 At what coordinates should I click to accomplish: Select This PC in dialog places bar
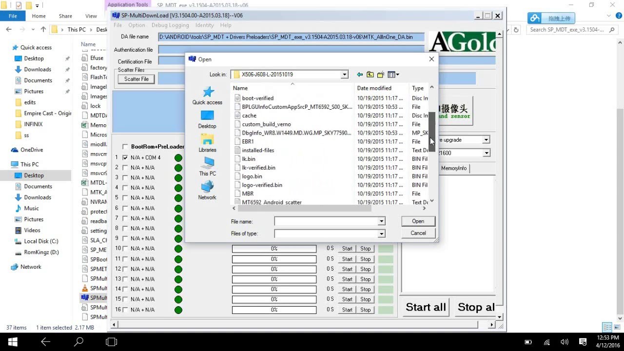(x=207, y=167)
